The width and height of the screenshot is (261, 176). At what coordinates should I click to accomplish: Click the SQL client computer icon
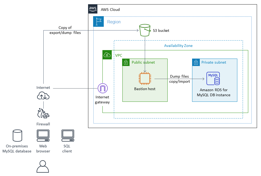[67, 135]
